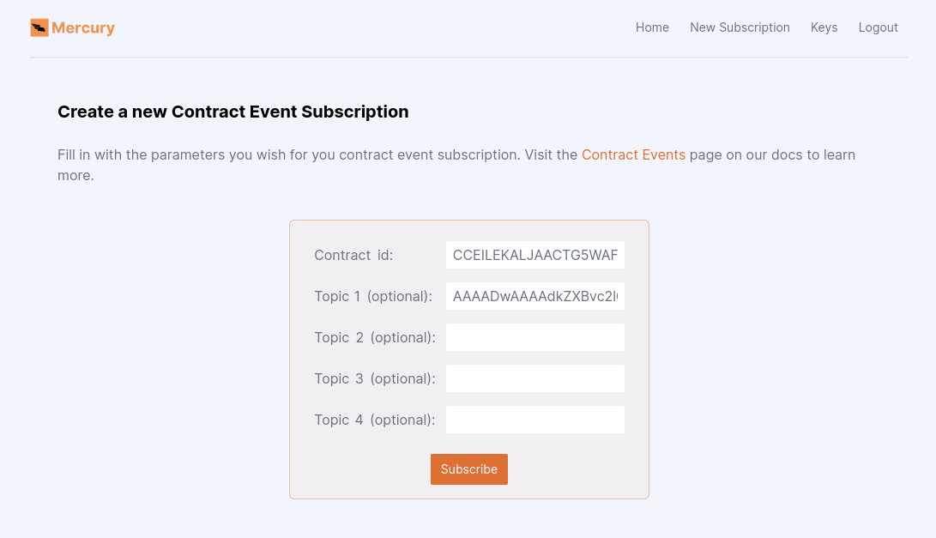Log out using the Logout link
The image size is (936, 538).
click(x=878, y=27)
